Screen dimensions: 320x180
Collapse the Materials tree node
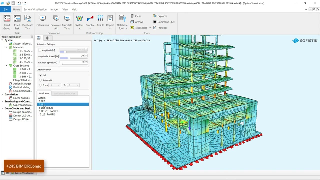[x=6, y=47]
